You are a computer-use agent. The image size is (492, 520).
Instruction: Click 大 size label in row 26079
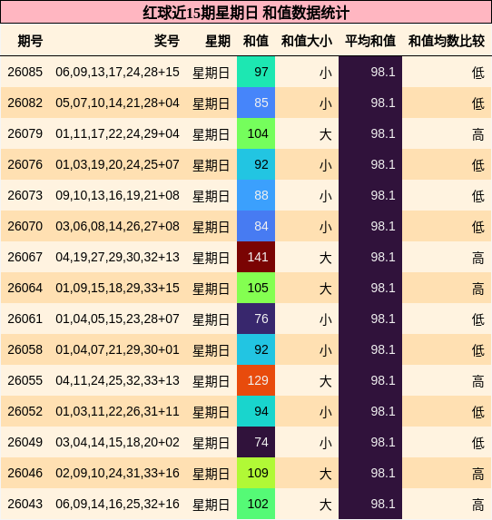tap(326, 134)
